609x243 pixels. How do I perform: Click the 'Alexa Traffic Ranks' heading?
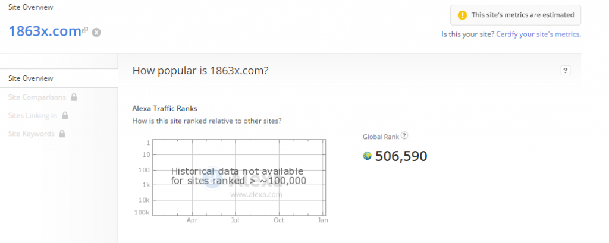165,109
